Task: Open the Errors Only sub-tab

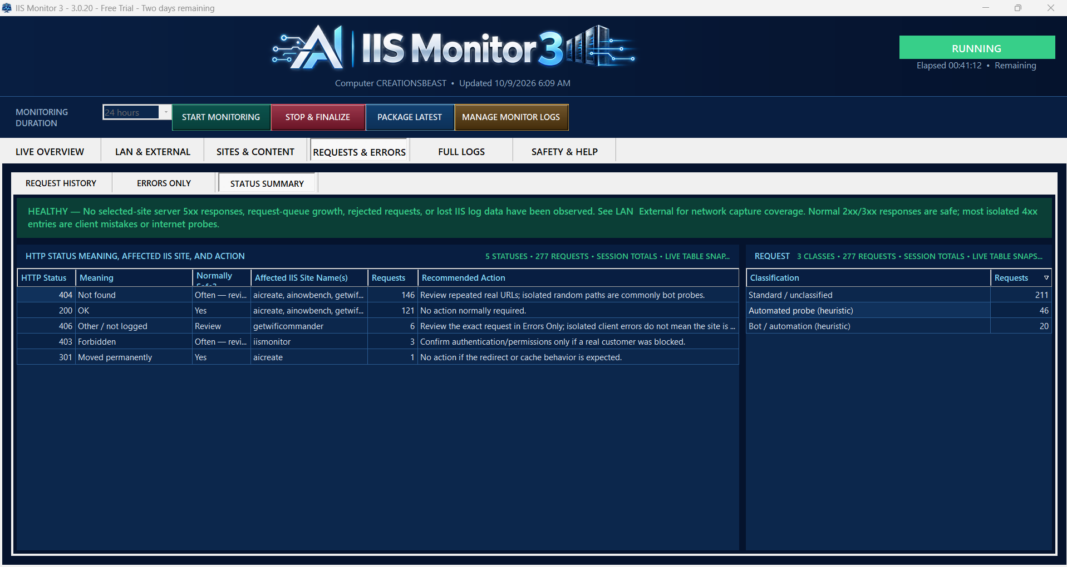Action: coord(164,183)
